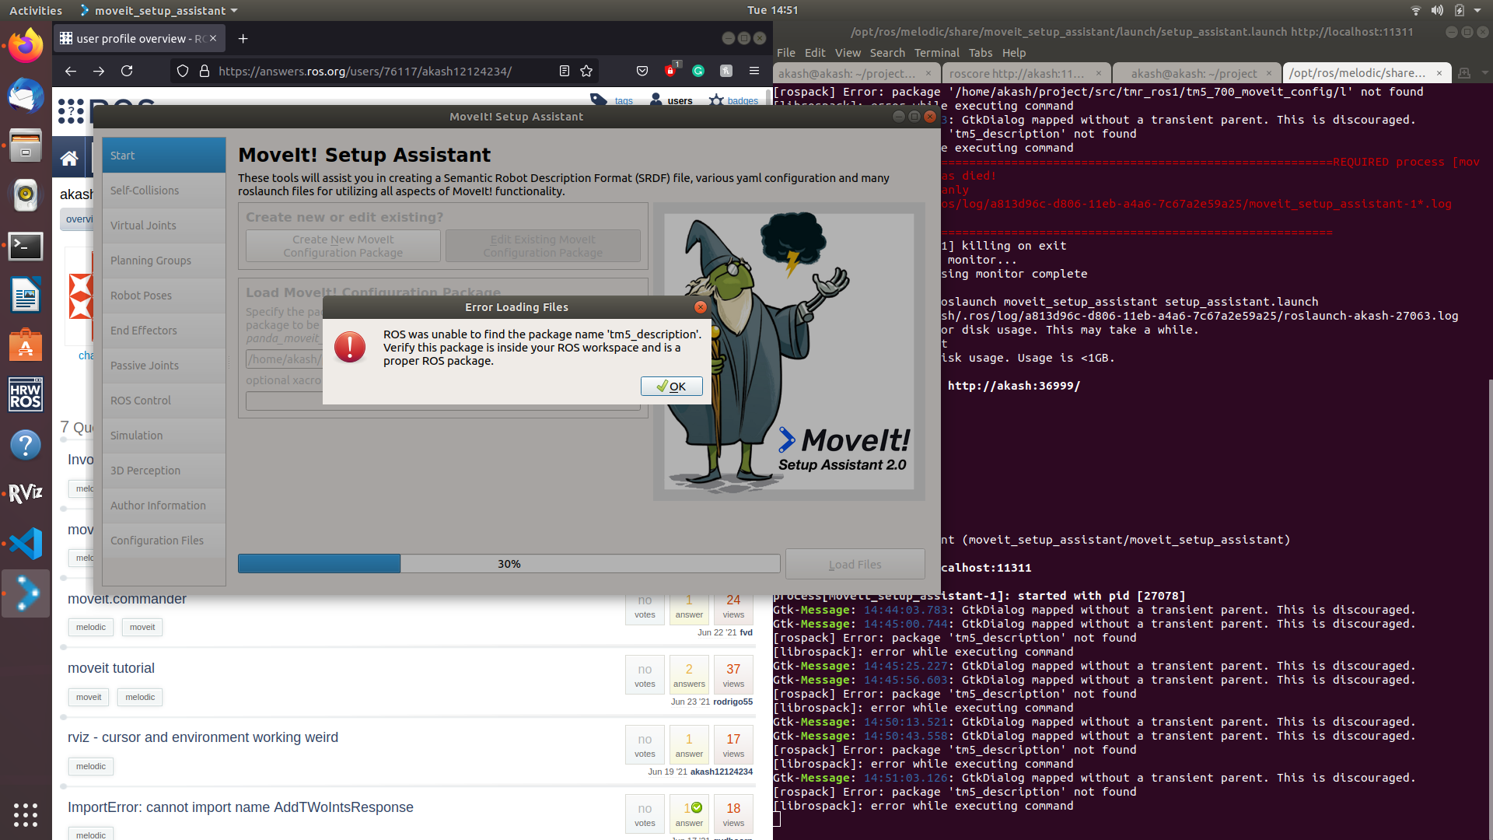Open the terminal Edit menu
Screen dimensions: 1493x840
[x=815, y=53]
